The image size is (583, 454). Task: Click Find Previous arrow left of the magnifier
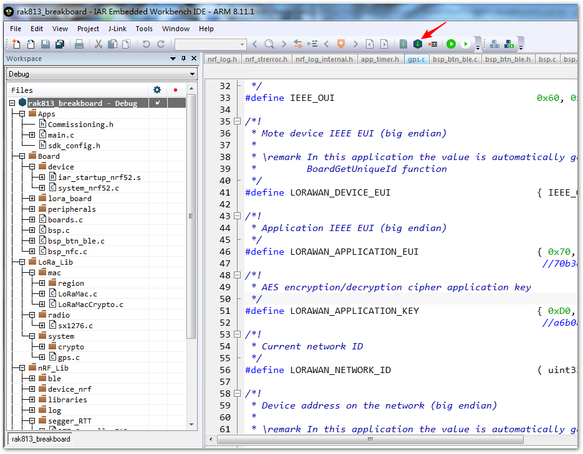point(254,44)
